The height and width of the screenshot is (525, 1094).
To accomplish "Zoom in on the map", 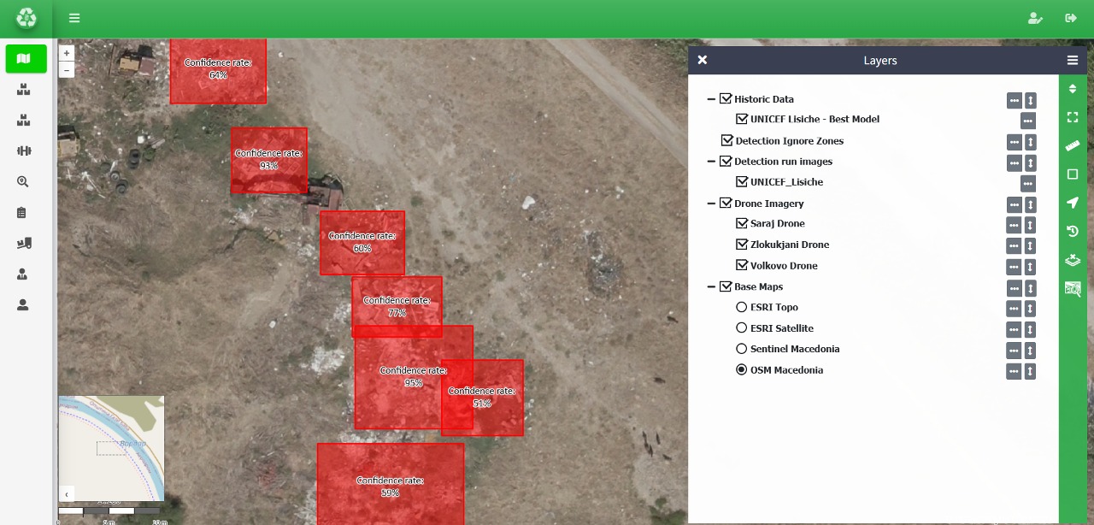I will [67, 53].
